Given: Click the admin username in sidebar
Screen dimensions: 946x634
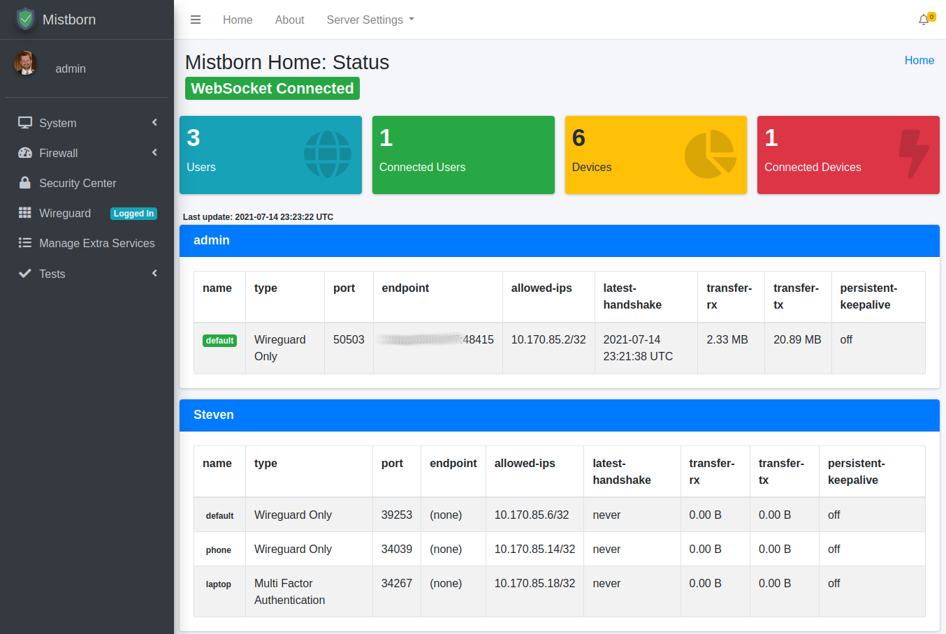Looking at the screenshot, I should 71,68.
